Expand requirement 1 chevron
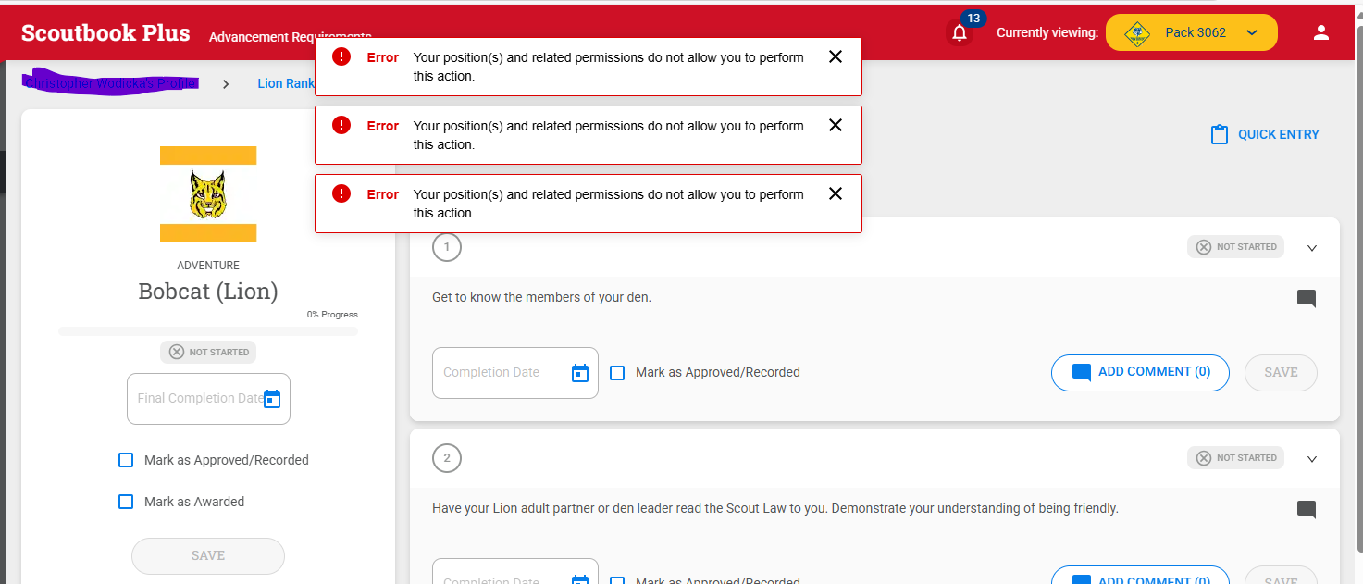Viewport: 1363px width, 584px height. coord(1311,248)
